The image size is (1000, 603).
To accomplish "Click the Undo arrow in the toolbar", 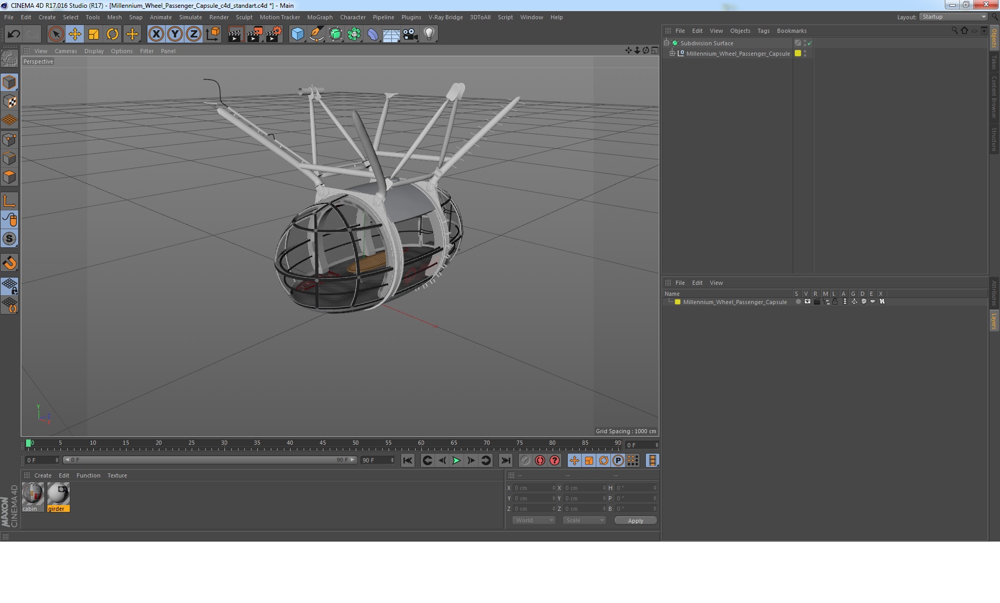I will (x=14, y=34).
